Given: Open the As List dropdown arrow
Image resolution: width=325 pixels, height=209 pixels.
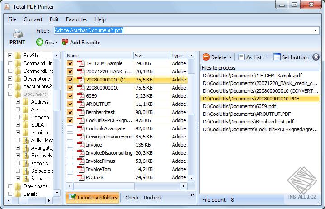Looking at the screenshot, I should pos(264,57).
